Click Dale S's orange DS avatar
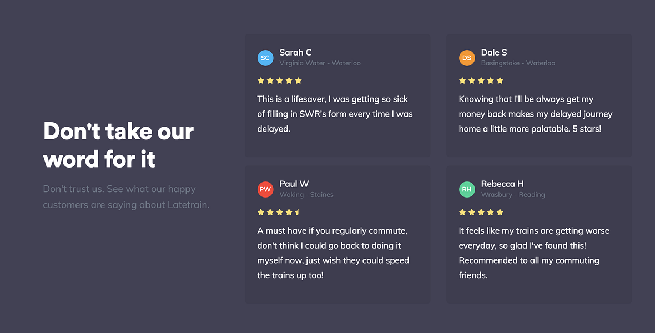Viewport: 655px width, 333px height. pos(467,58)
